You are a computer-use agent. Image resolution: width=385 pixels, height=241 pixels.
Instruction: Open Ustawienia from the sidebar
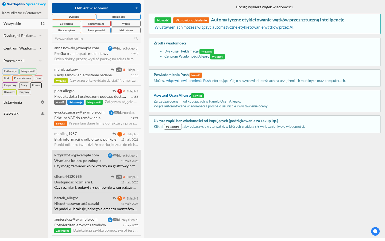[x=24, y=102]
